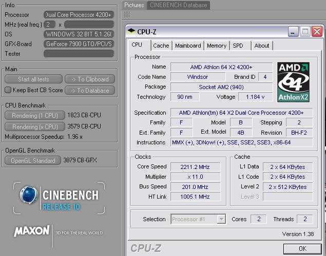Close the CPU-Z window

pos(317,32)
